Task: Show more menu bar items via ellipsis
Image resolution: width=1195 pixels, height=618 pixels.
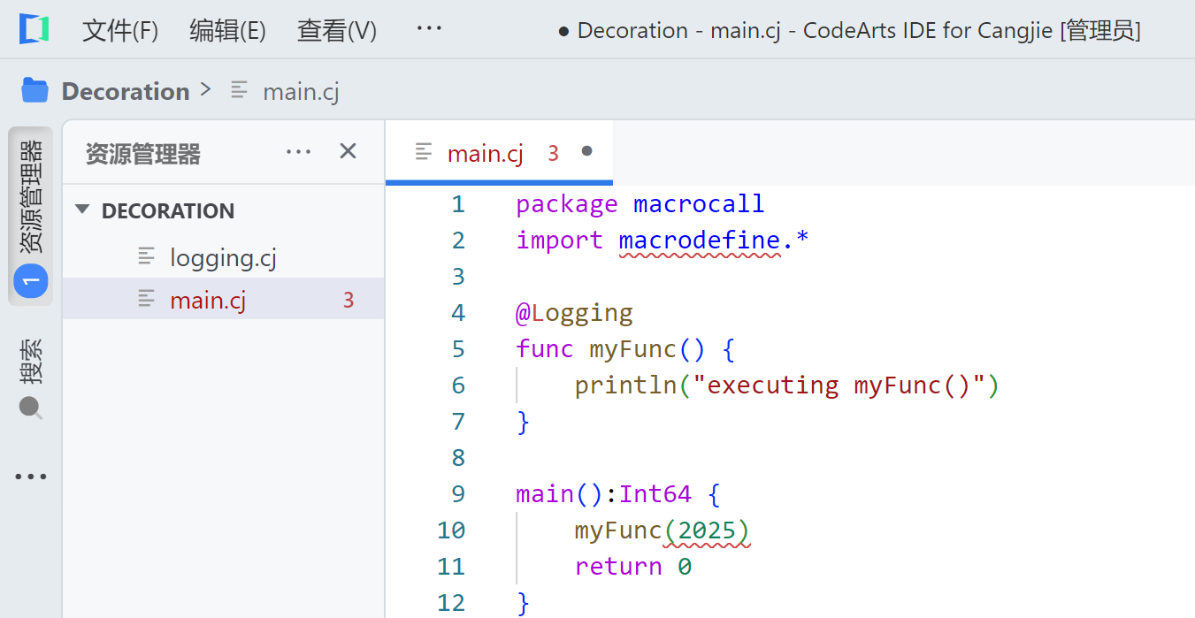Action: tap(429, 29)
